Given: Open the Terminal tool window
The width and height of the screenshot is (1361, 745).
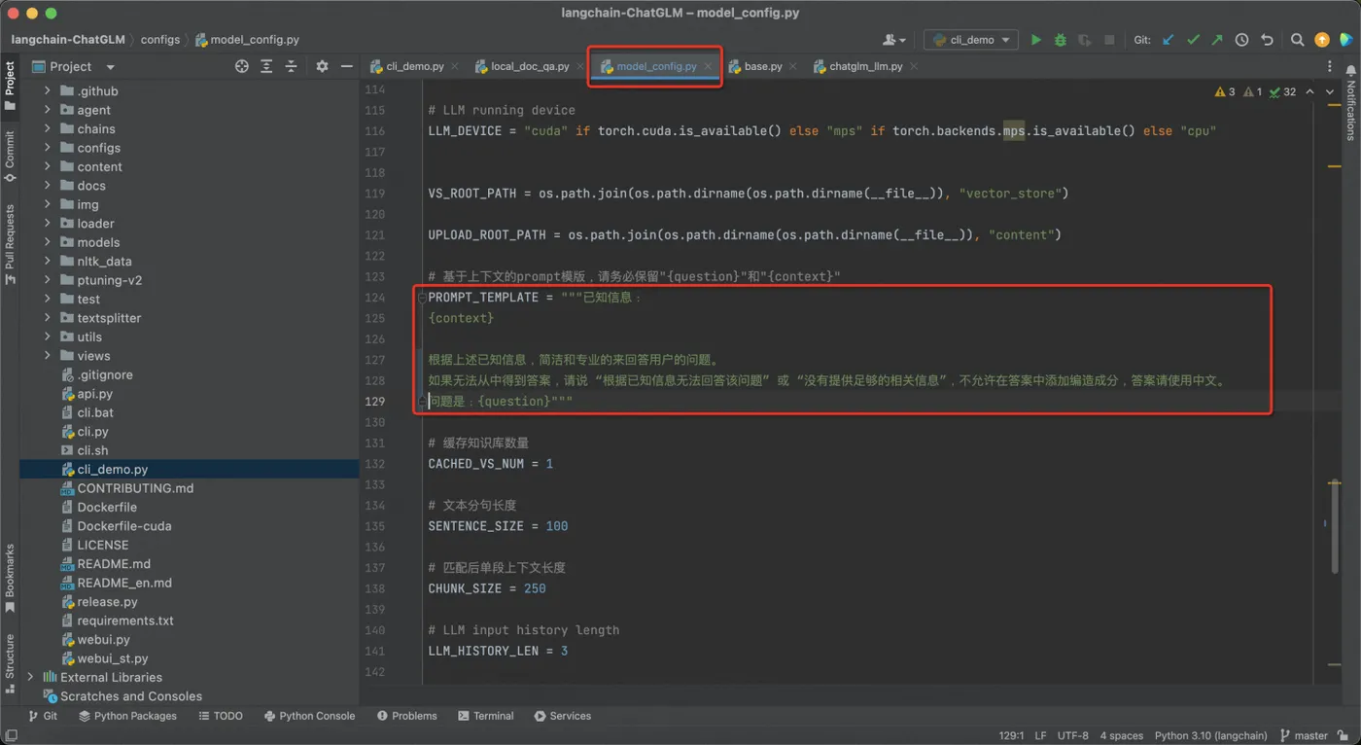Looking at the screenshot, I should coord(484,716).
